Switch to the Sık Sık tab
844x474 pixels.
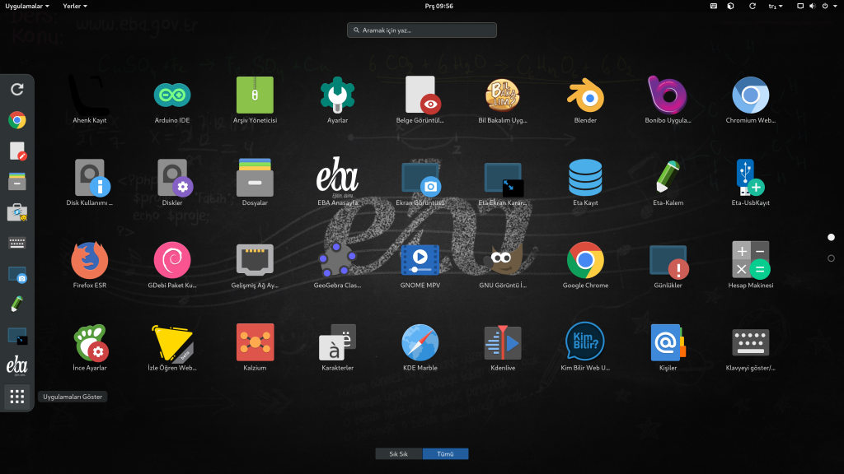[x=398, y=454]
